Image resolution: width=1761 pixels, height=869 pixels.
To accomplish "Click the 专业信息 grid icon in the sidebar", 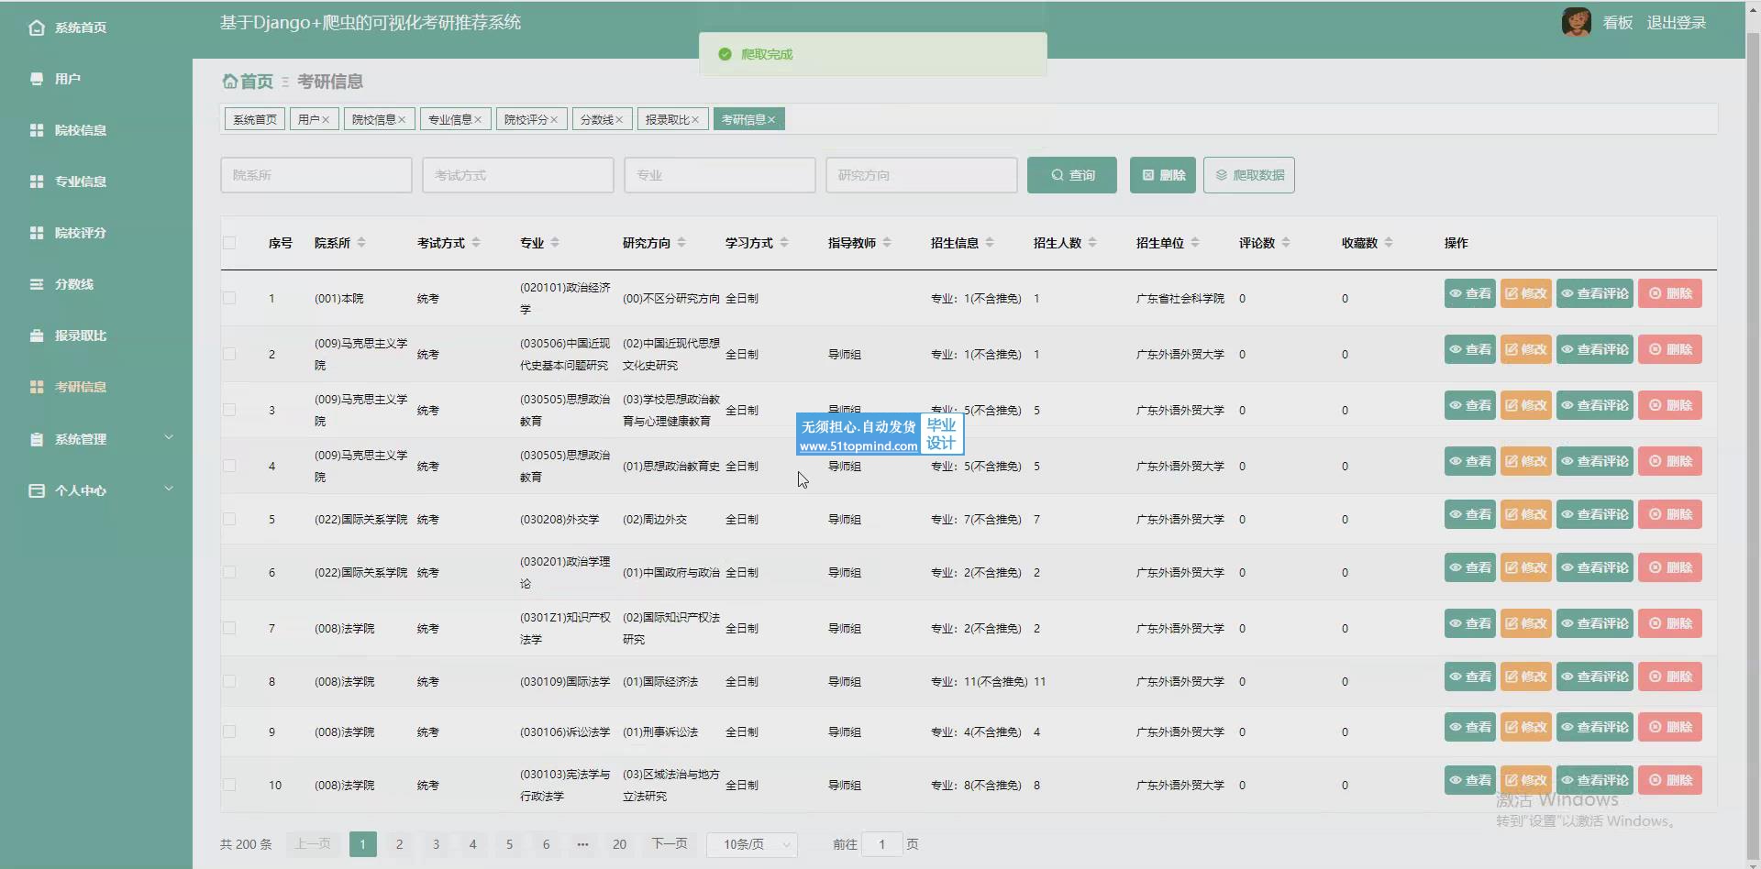I will click(x=37, y=181).
